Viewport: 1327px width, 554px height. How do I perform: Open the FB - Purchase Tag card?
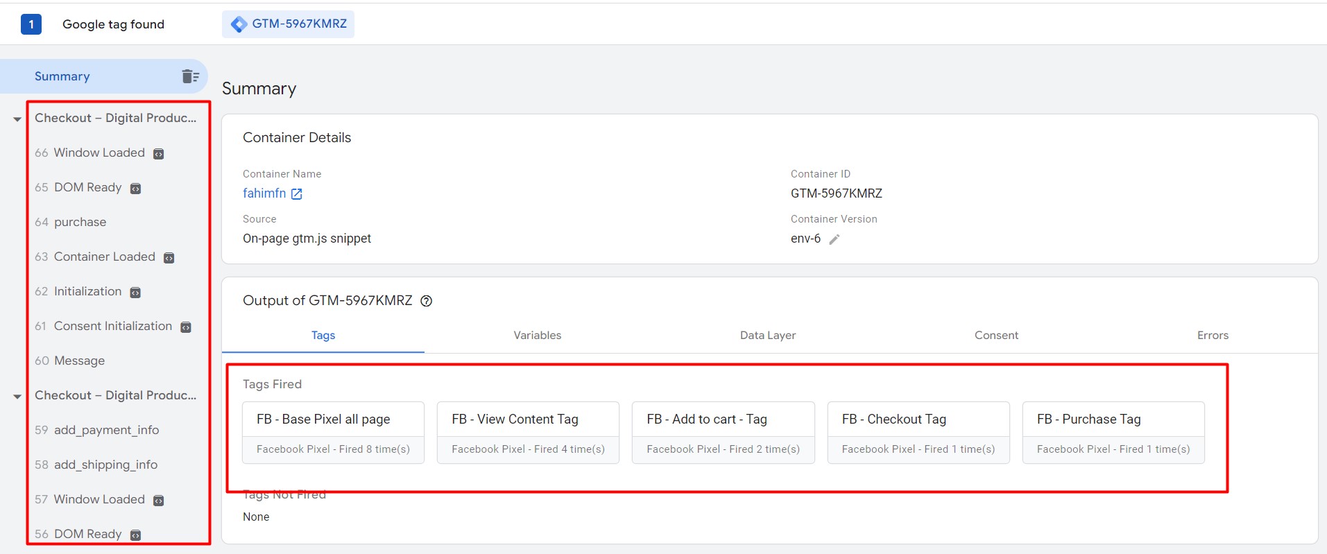[x=1113, y=433]
